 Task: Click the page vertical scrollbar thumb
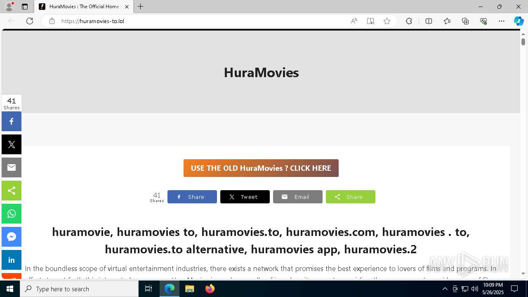(523, 42)
